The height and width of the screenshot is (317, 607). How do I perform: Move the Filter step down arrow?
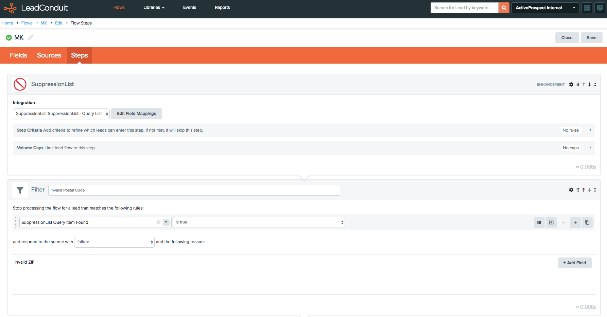589,190
